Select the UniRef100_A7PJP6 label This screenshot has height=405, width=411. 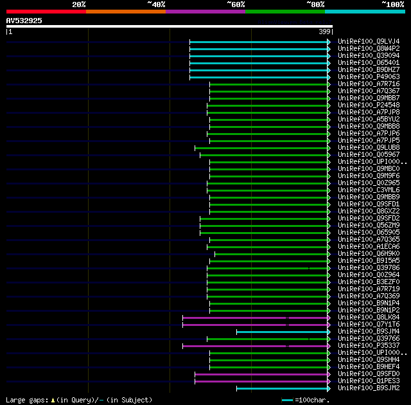click(369, 134)
